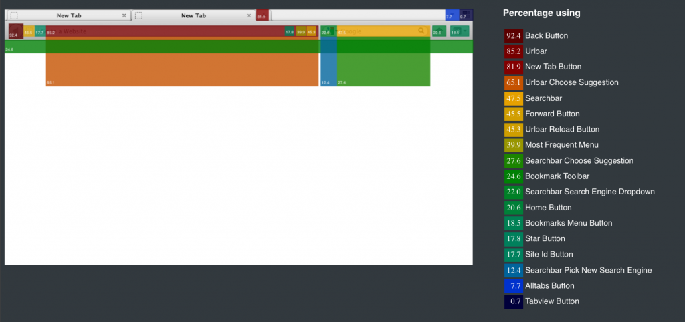Screen dimensions: 685x322
Task: Click the 'Forward Button' legend label
Action: pos(552,114)
